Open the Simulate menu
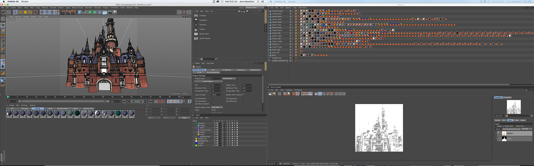Viewport: 534px width, 166px height. pos(53,8)
